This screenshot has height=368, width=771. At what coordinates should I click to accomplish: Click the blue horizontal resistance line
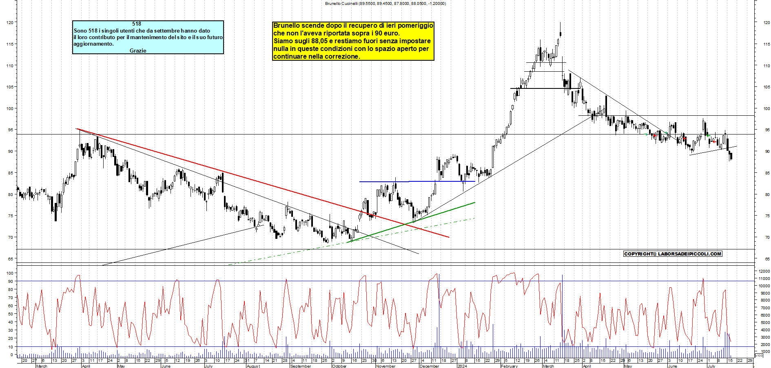click(x=417, y=181)
